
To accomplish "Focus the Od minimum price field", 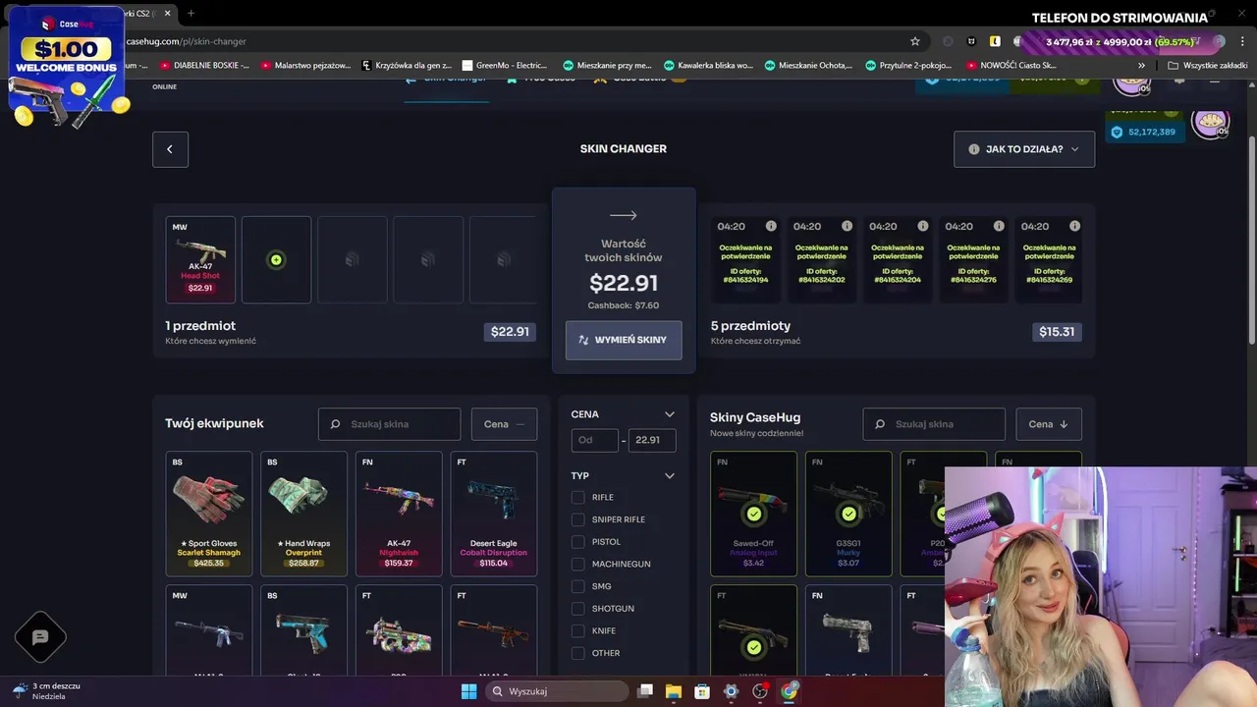I will point(595,440).
